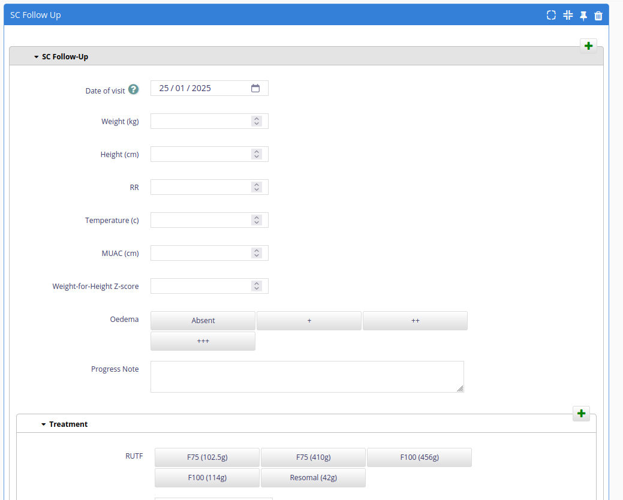623x500 pixels.
Task: Select triple plus Oedema grade
Action: click(203, 341)
